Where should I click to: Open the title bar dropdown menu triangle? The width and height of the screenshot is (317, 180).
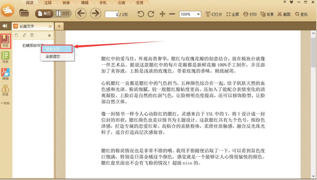[285, 2]
